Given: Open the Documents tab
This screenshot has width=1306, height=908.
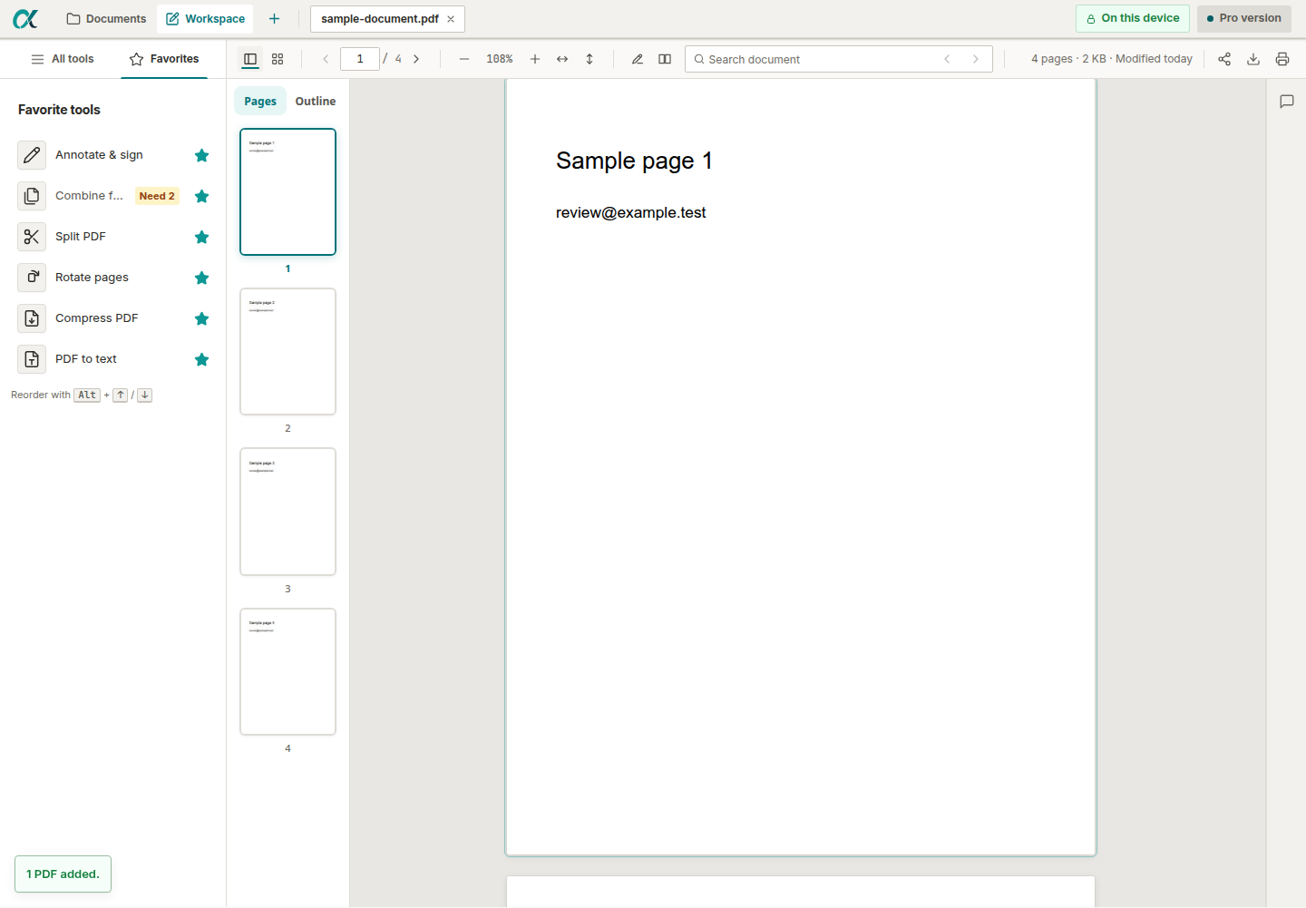Looking at the screenshot, I should click(x=106, y=18).
